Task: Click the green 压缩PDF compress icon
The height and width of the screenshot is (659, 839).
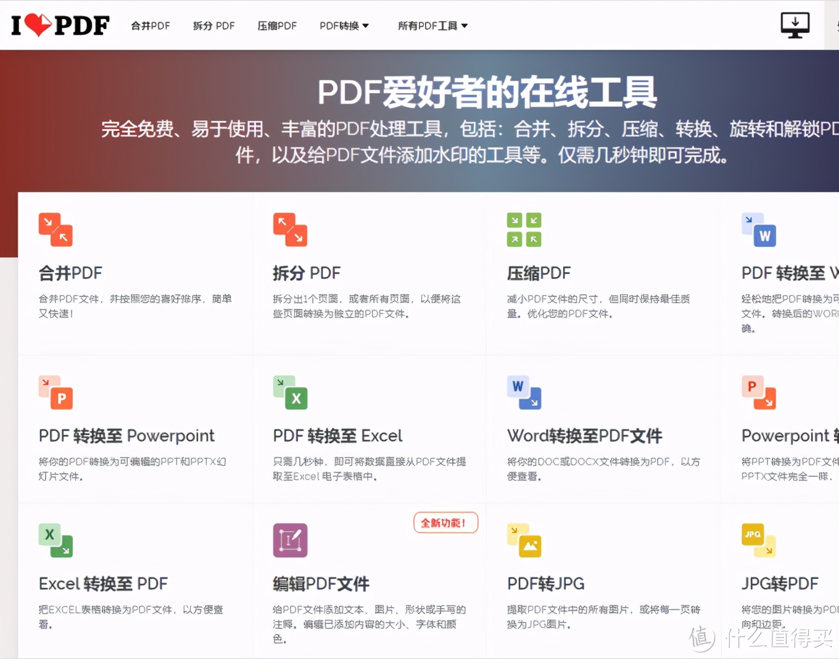Action: 524,230
